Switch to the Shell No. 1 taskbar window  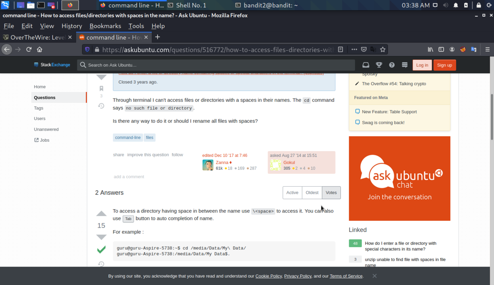pos(187,5)
